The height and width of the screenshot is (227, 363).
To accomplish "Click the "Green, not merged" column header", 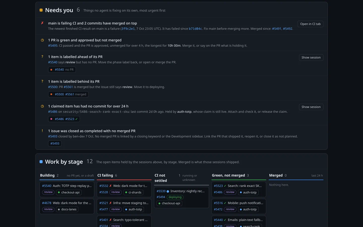I will 228,176.
